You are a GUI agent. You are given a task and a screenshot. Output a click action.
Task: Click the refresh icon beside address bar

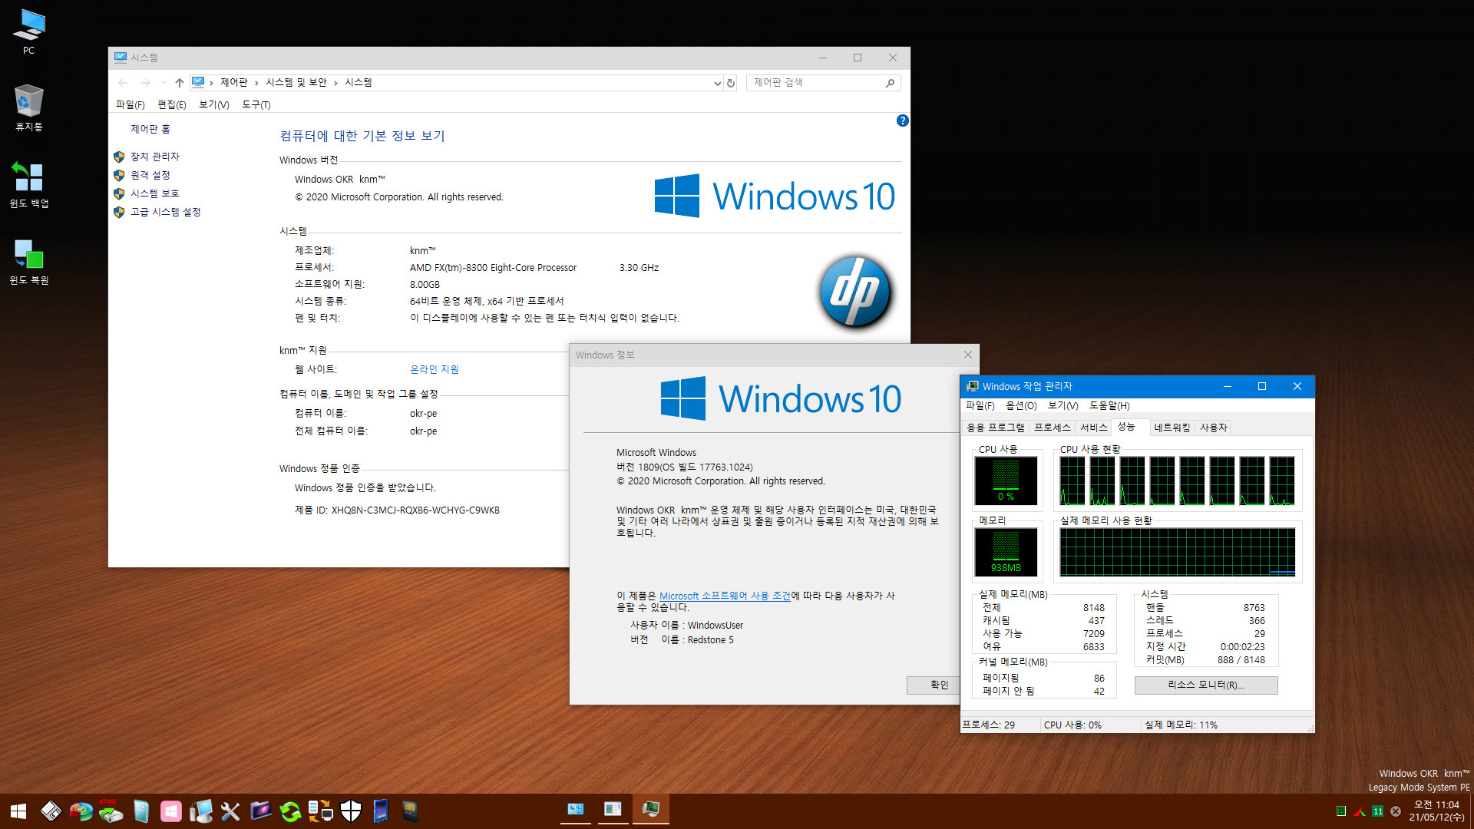[731, 83]
